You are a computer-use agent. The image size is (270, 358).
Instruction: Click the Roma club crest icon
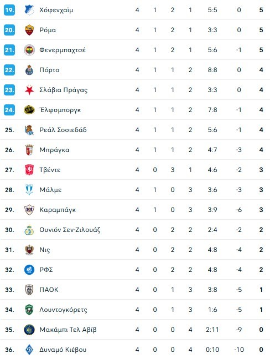(x=29, y=30)
